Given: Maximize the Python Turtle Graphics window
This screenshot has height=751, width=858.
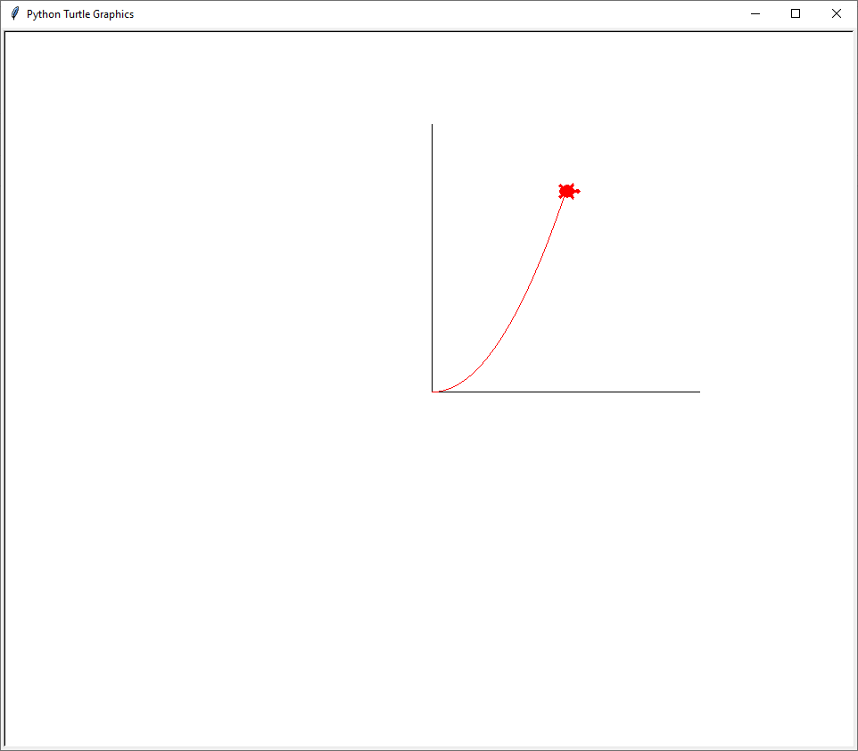Looking at the screenshot, I should tap(796, 13).
